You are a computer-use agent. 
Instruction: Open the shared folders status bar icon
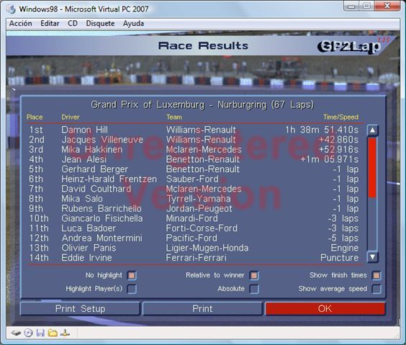pos(53,333)
